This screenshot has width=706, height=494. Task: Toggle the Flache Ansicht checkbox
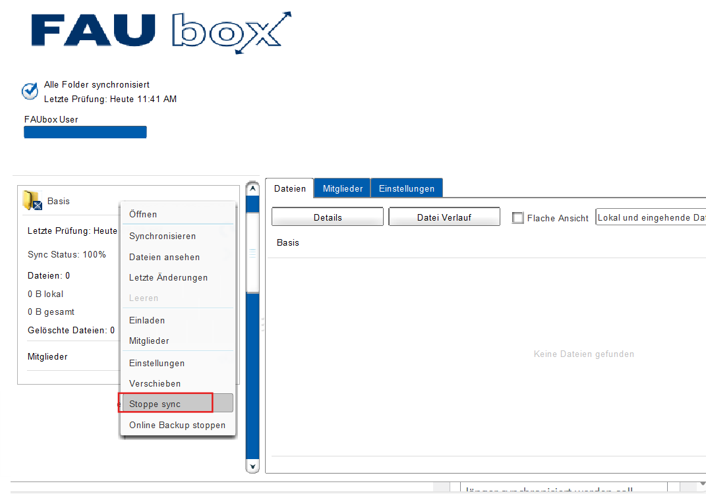517,218
